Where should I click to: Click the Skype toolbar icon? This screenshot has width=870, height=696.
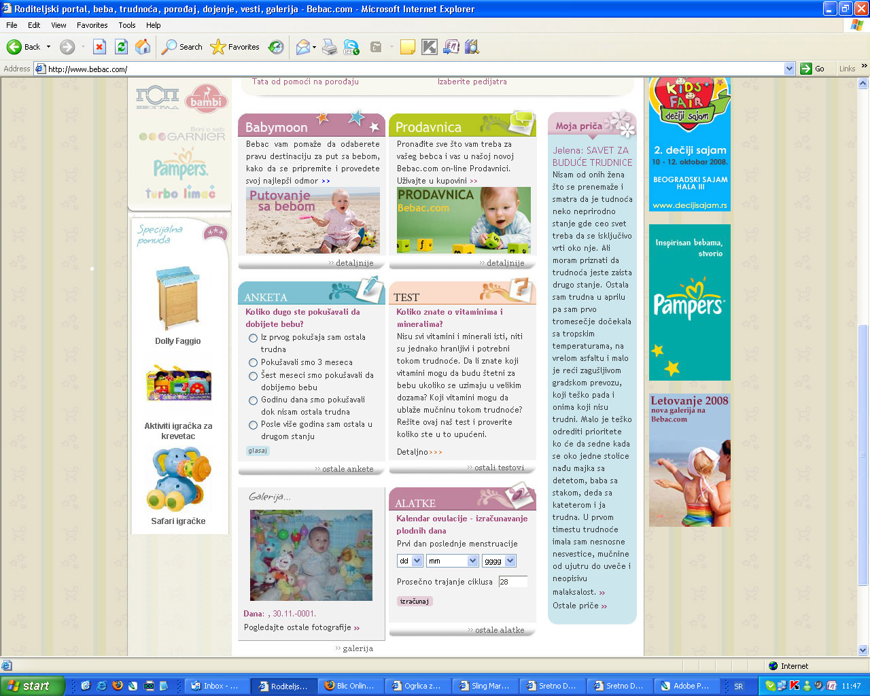351,47
